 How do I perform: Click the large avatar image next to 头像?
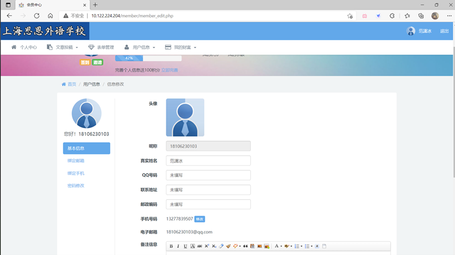[x=185, y=117]
